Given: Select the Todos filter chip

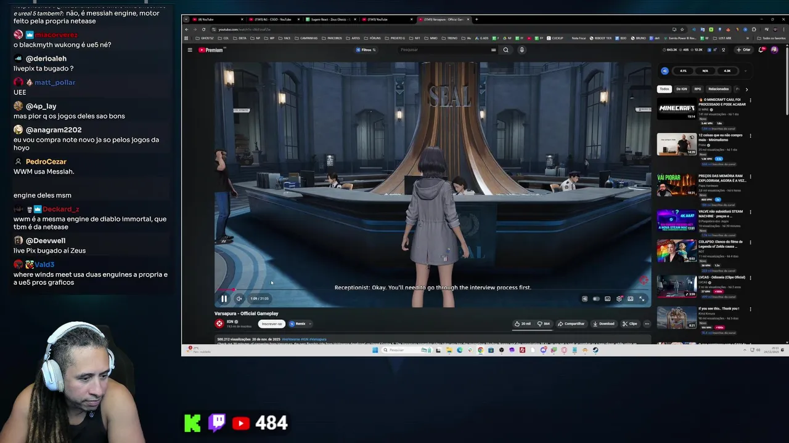Looking at the screenshot, I should [664, 89].
